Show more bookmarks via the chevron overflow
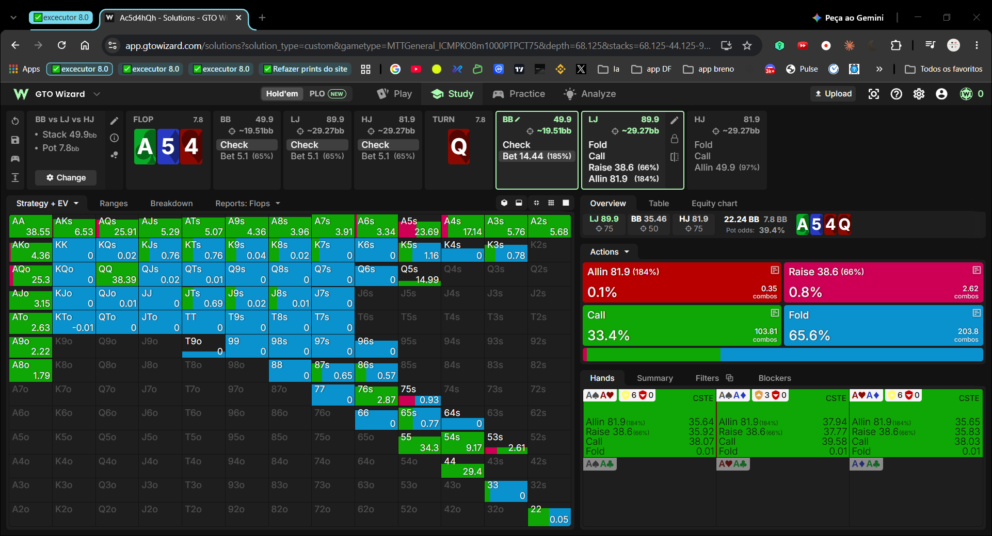The image size is (992, 536). (879, 69)
